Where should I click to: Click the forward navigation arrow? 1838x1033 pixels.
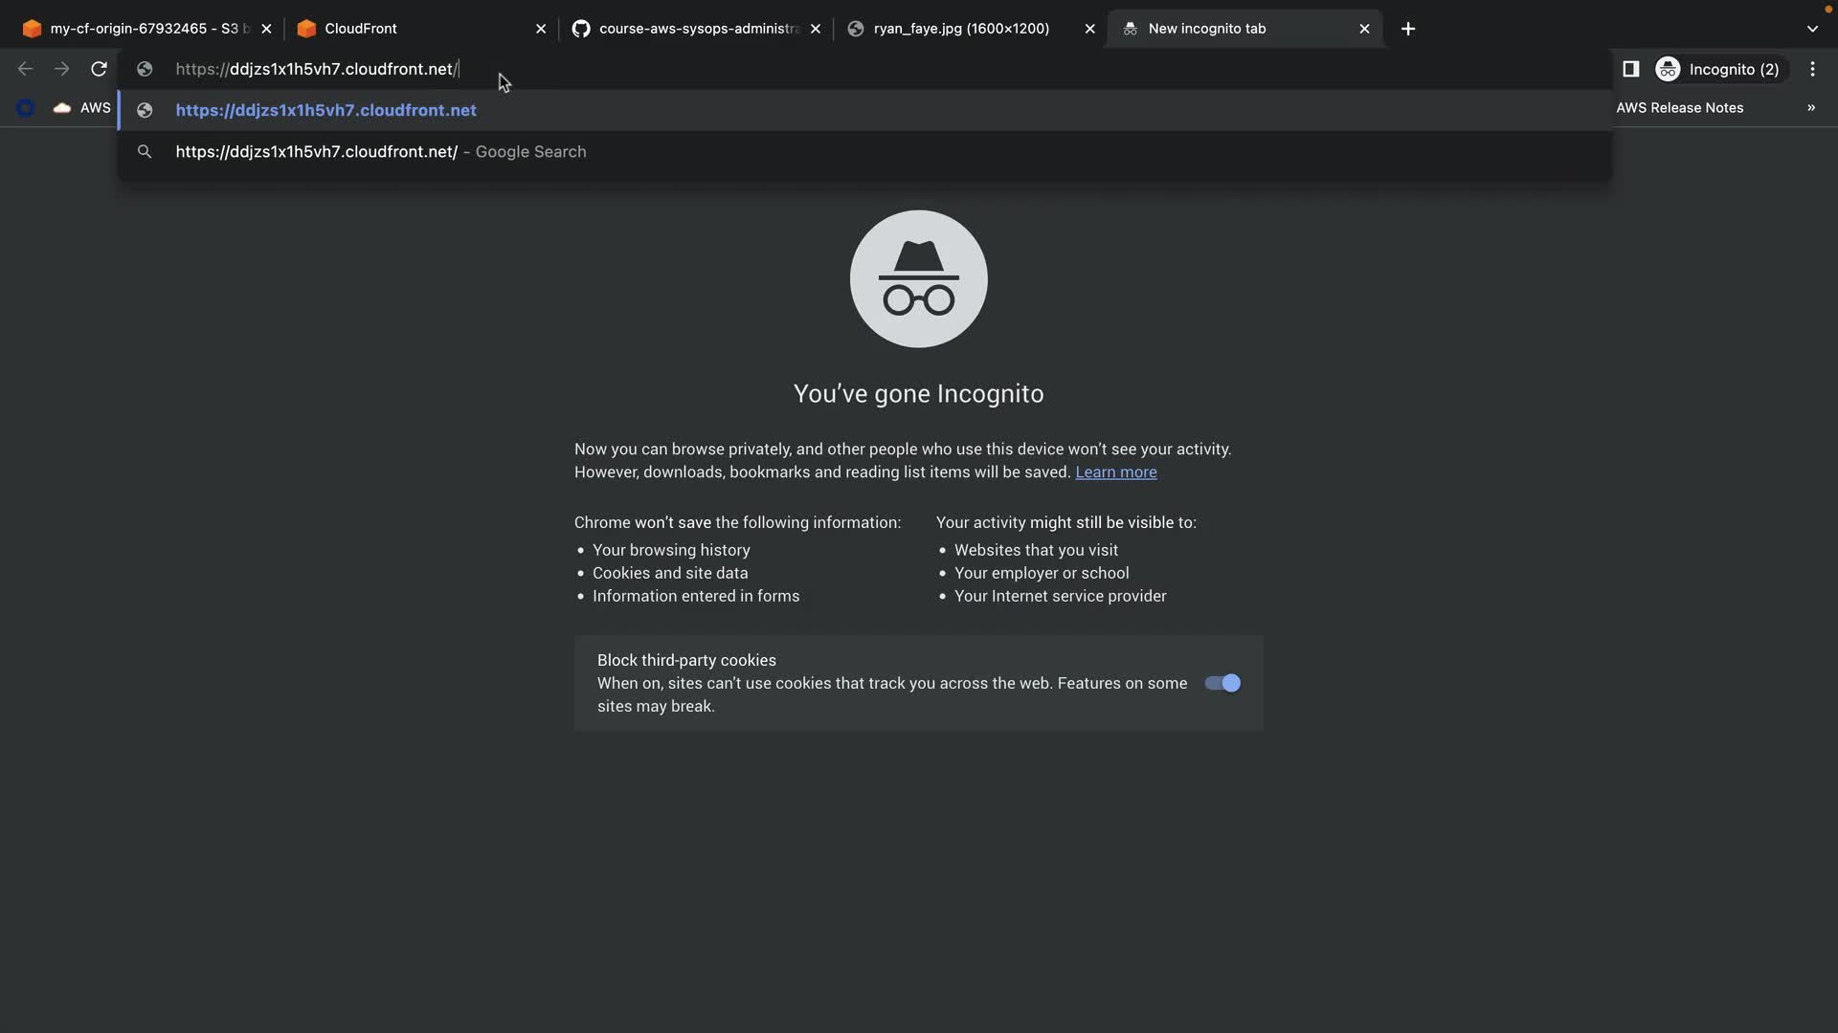pos(61,69)
